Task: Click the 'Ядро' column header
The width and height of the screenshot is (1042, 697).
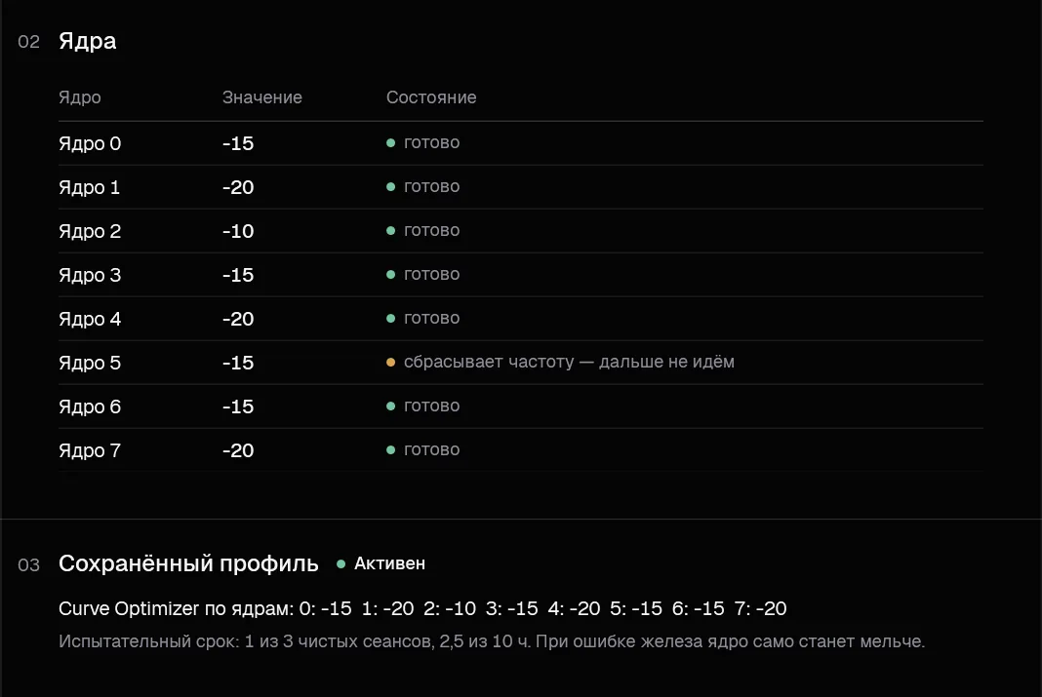Action: click(80, 97)
